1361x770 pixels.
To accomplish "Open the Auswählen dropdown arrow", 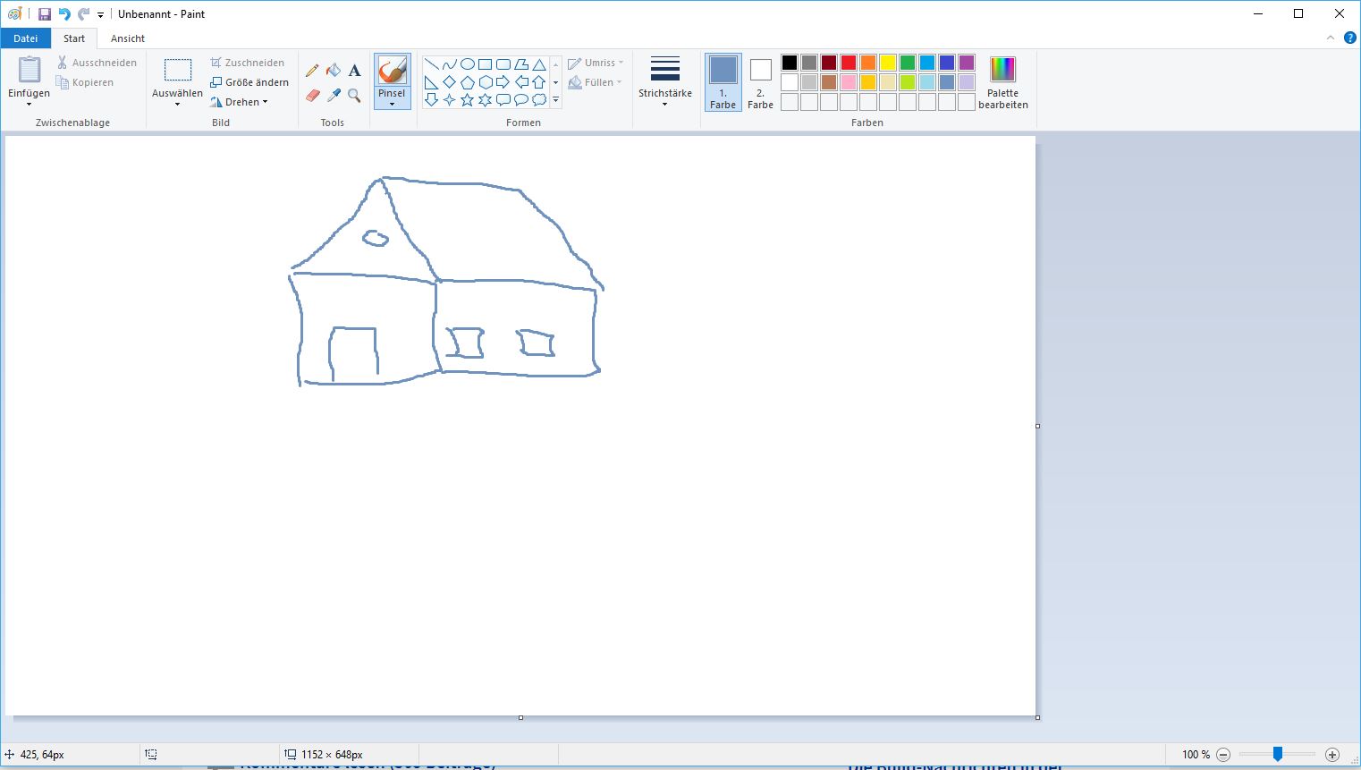I will pyautogui.click(x=177, y=105).
